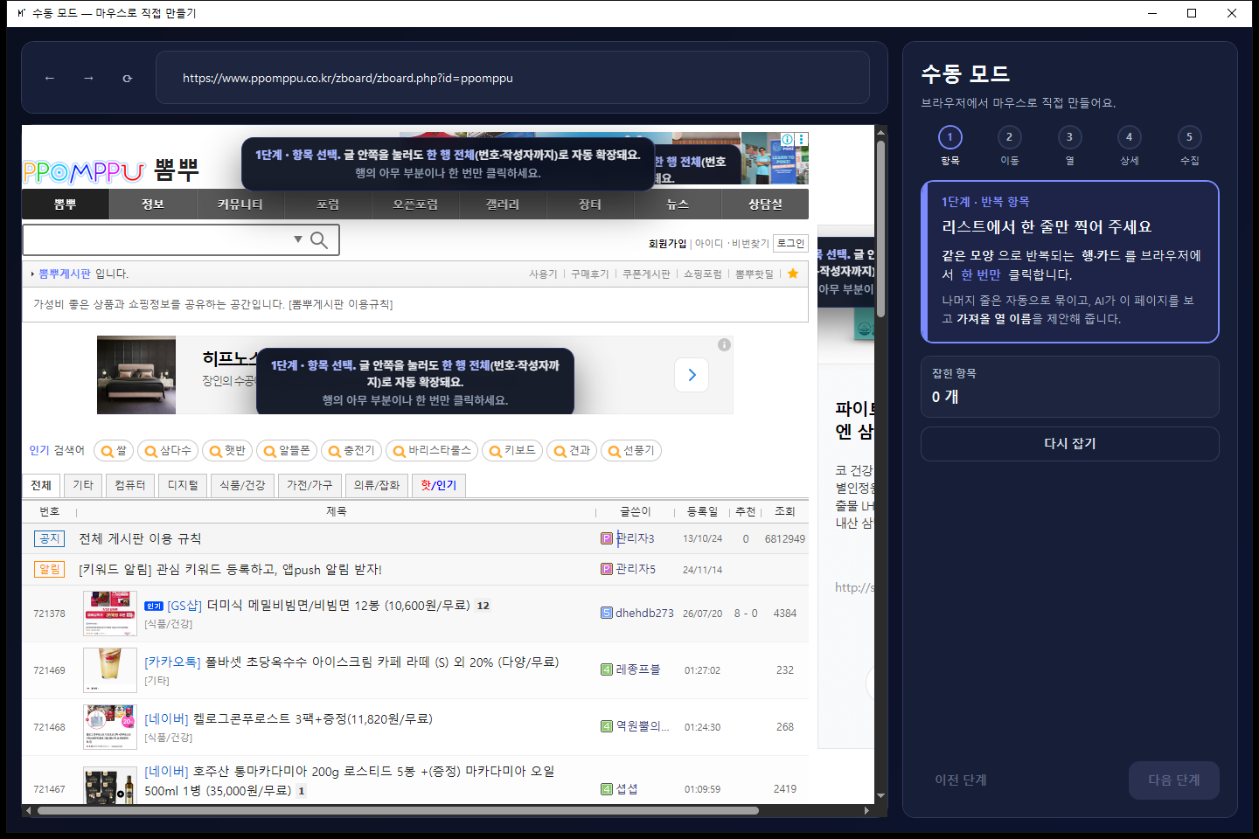Go to step 1 항목 circle
The image size is (1259, 839).
(x=950, y=137)
